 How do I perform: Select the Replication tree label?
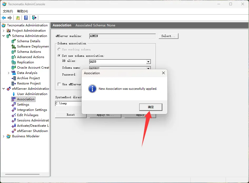pyautogui.click(x=26, y=62)
